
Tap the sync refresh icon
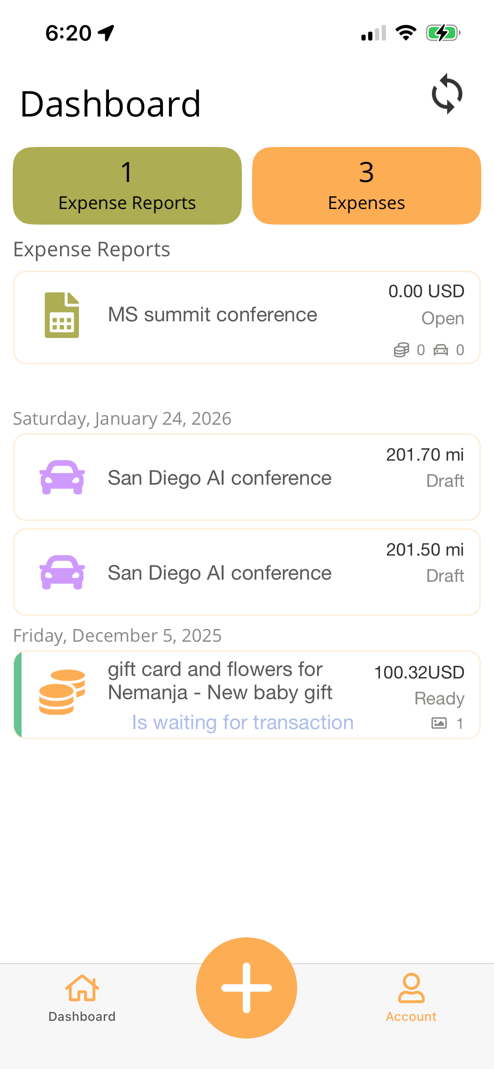pos(447,94)
